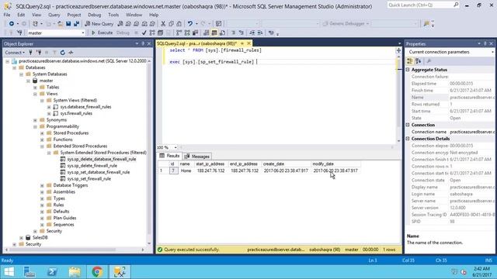The height and width of the screenshot is (279, 497).
Task: Click the Copy icon in toolbar
Action: click(171, 24)
